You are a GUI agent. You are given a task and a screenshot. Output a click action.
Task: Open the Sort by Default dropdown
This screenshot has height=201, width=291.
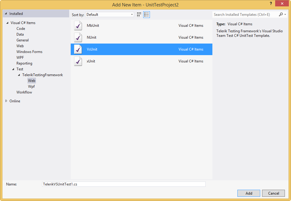[110, 14]
